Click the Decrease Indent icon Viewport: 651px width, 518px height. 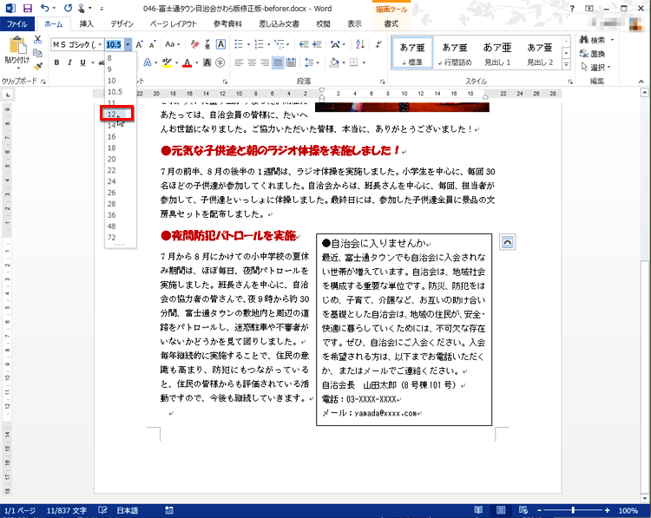tap(304, 44)
